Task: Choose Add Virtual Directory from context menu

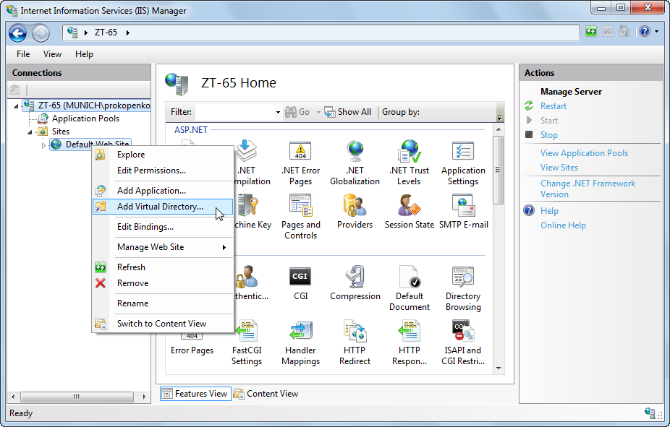Action: [x=163, y=207]
